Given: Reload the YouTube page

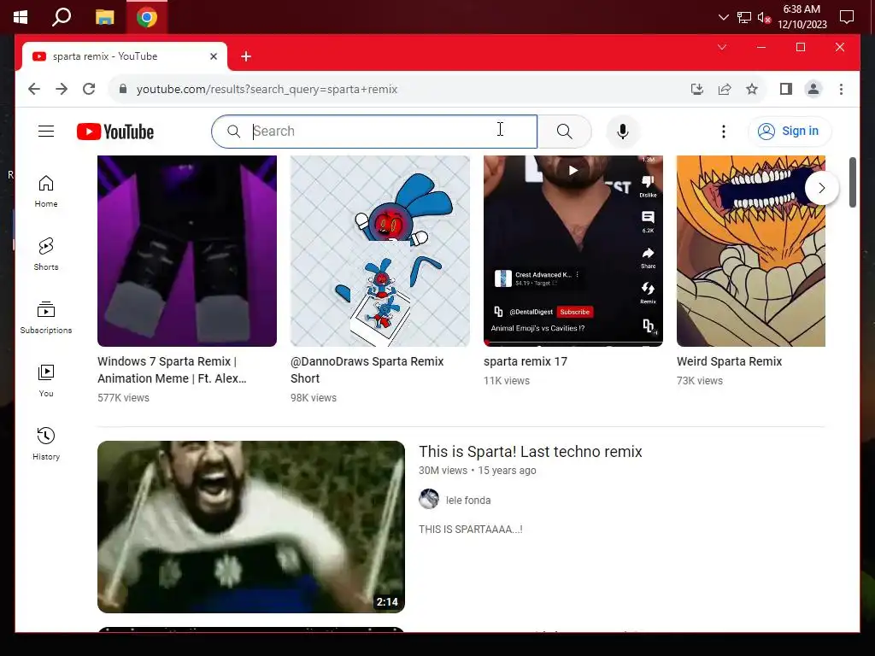Looking at the screenshot, I should 89,89.
